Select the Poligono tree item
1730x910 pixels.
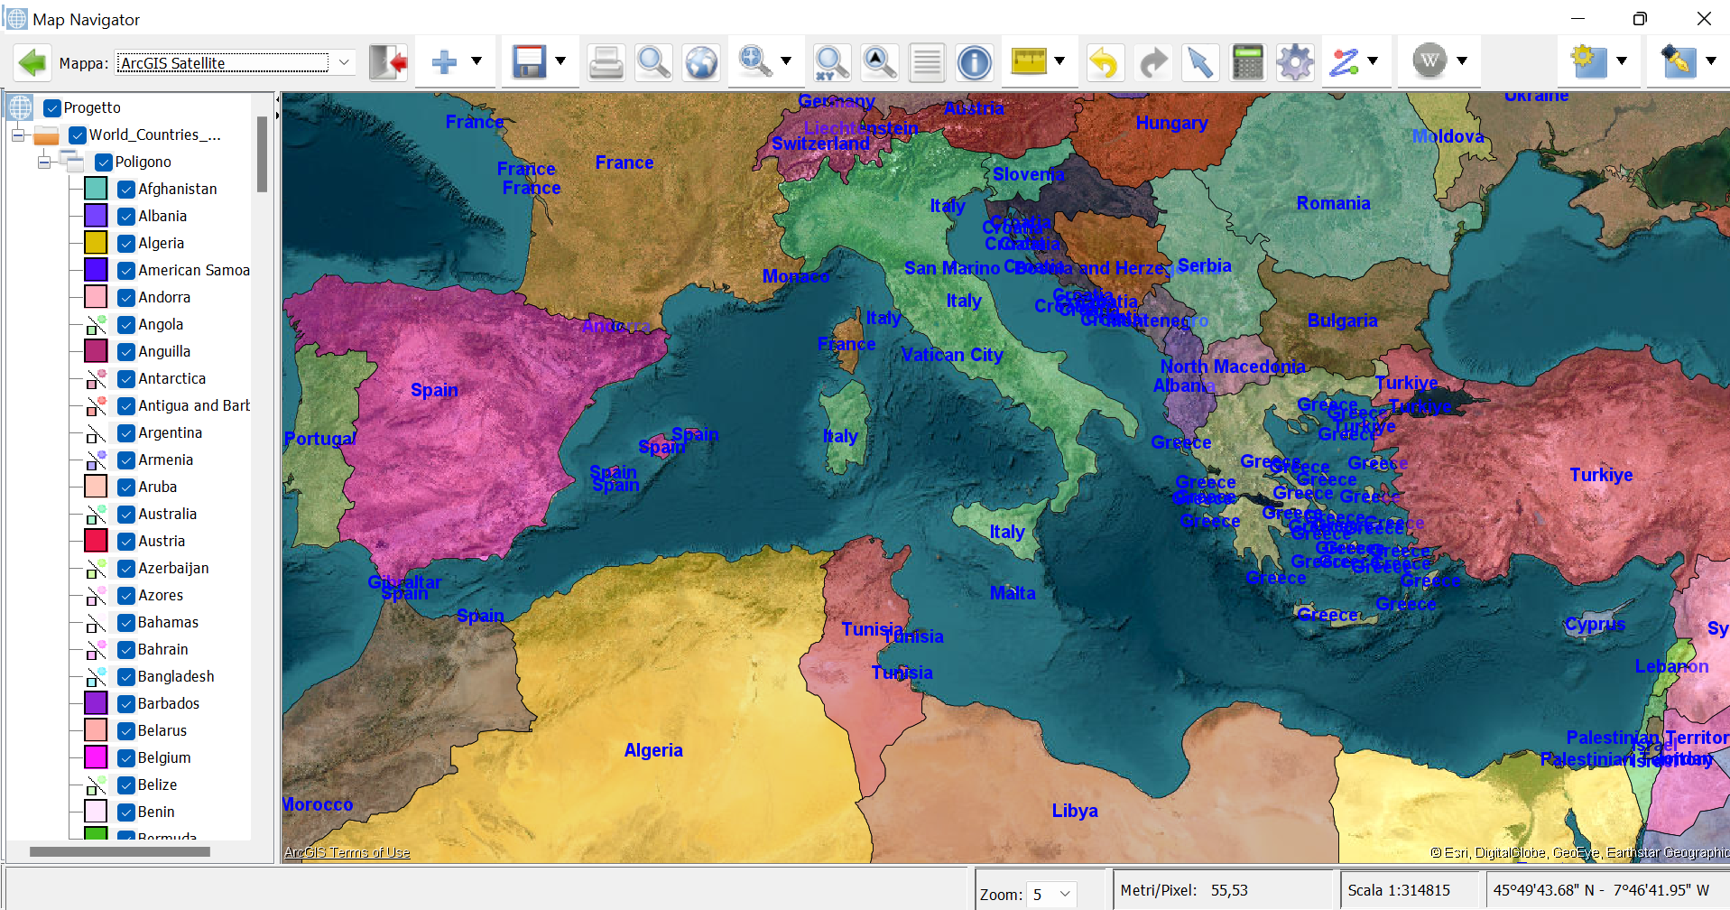tap(143, 162)
